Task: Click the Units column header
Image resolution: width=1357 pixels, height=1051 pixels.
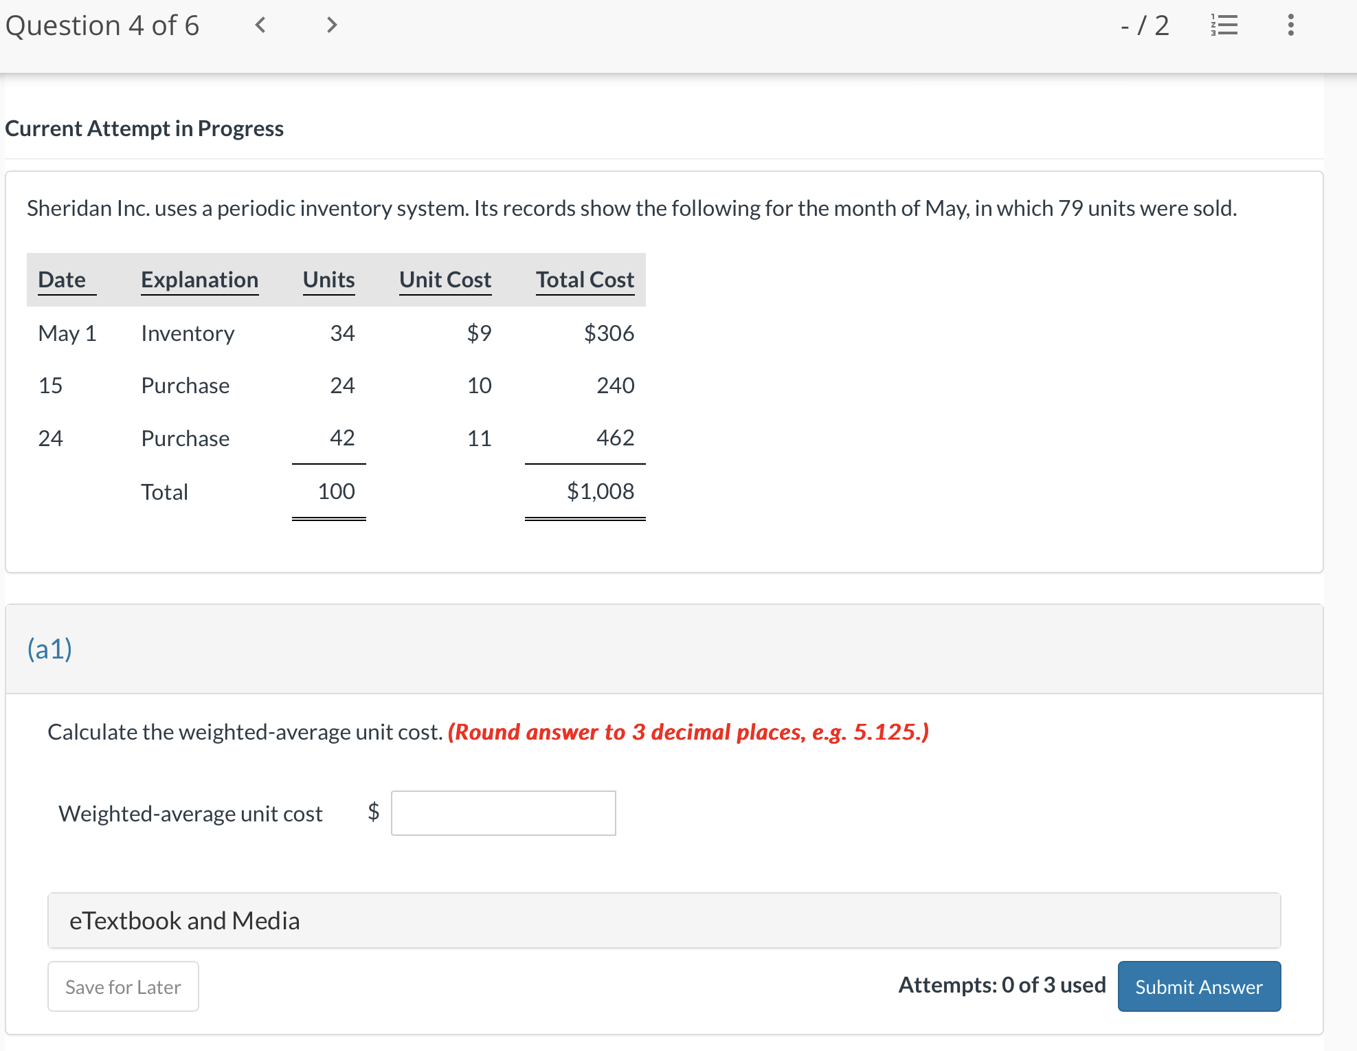Action: click(328, 279)
